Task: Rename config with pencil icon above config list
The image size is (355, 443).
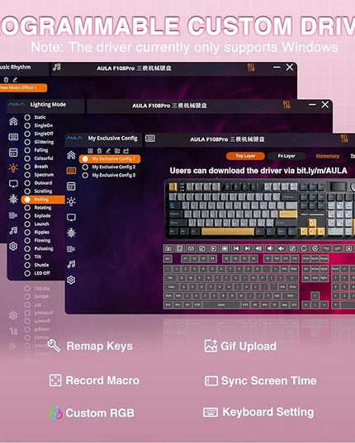Action: coord(108,151)
